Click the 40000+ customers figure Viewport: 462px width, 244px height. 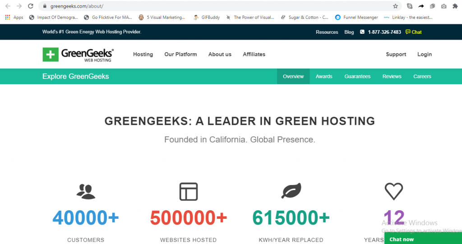click(x=86, y=217)
